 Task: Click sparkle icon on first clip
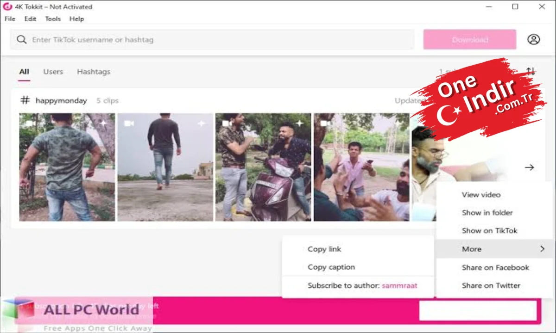(103, 123)
